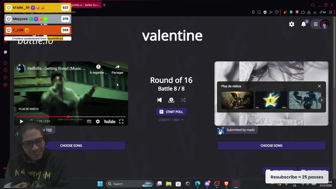The image size is (336, 189).
Task: Open the site settings gear icon
Action: (292, 24)
